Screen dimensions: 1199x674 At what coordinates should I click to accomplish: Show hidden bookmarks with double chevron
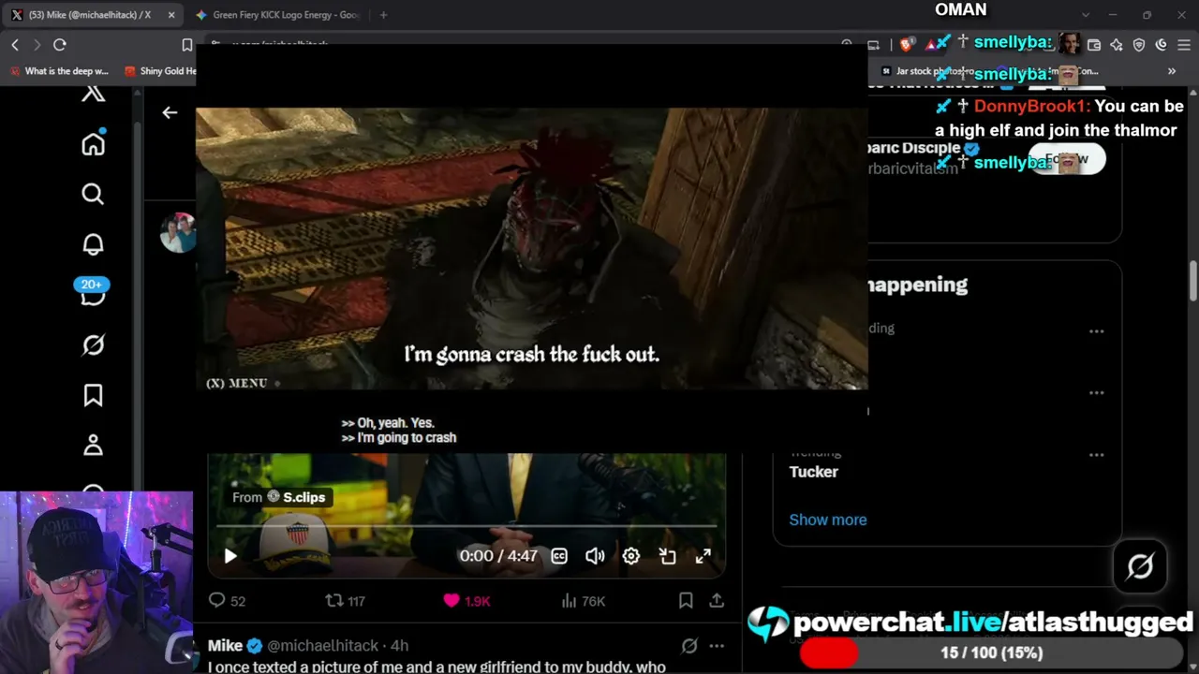point(1172,71)
